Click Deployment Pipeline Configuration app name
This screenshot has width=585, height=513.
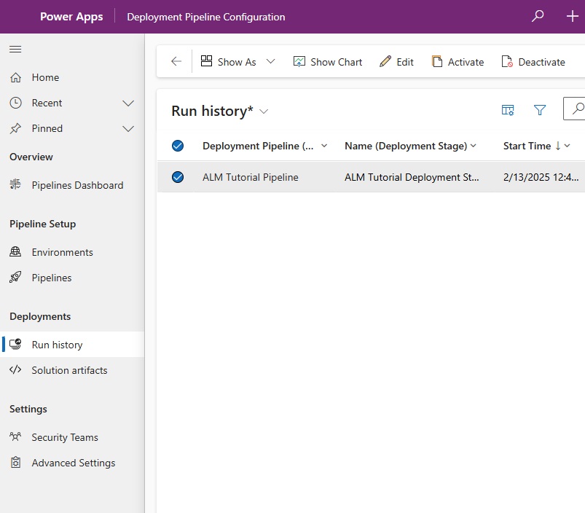coord(206,17)
